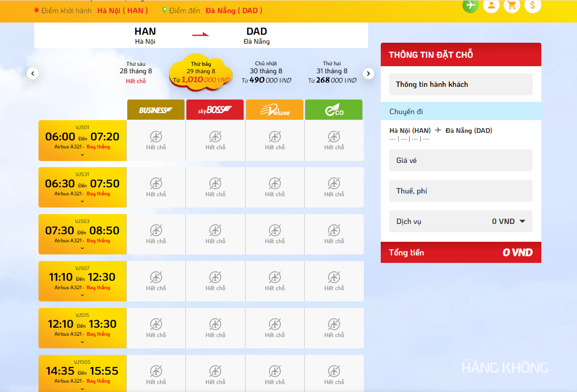Viewport: 577px width, 392px height.
Task: Select Business sold-out cell for flight VJ503
Action: point(156,234)
